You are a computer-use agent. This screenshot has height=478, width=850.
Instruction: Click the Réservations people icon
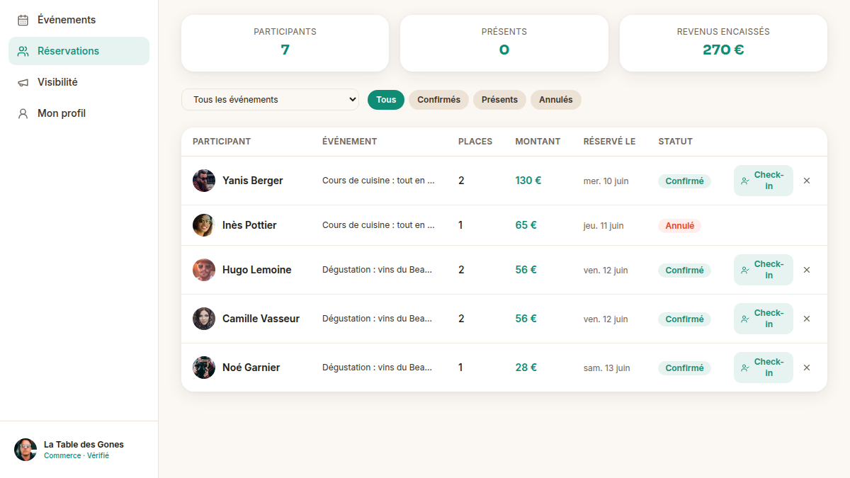(x=23, y=51)
